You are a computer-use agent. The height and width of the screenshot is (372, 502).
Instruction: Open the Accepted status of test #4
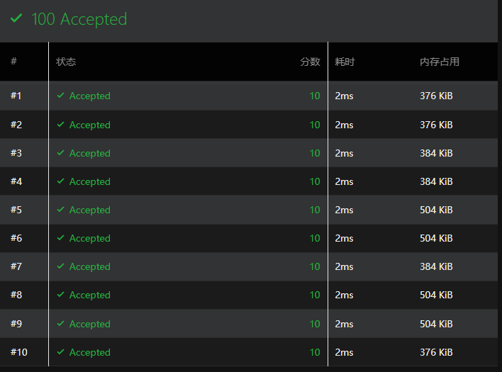[x=89, y=181]
